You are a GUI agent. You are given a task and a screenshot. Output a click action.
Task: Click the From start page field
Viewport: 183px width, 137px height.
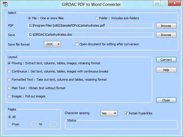pos(34,124)
